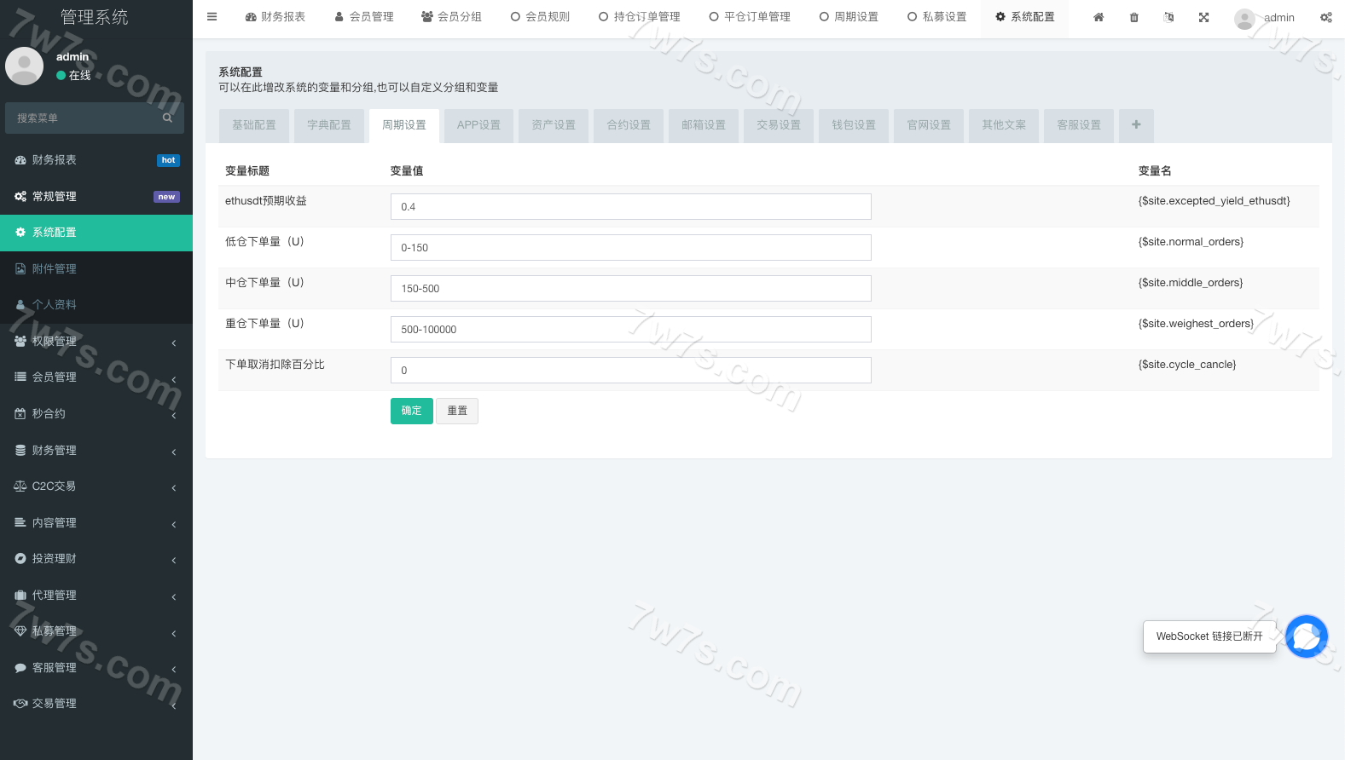Image resolution: width=1345 pixels, height=760 pixels.
Task: Click the trash icon to clear cache
Action: (x=1133, y=17)
